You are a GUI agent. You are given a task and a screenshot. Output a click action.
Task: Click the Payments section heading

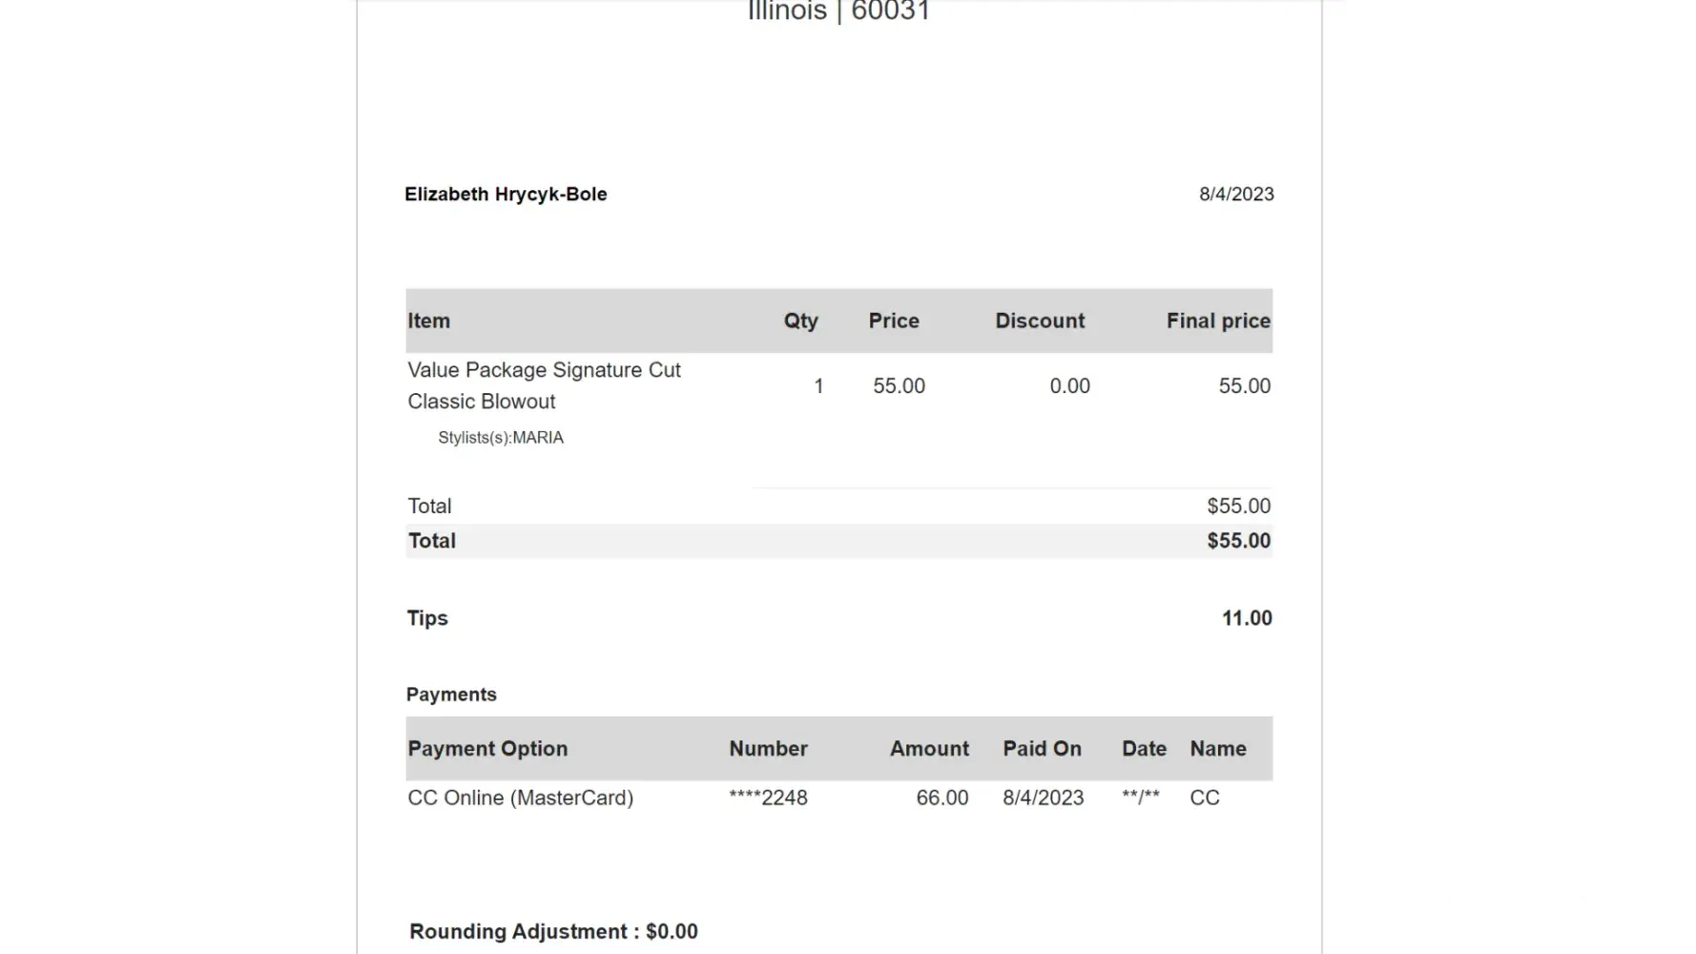click(x=451, y=695)
